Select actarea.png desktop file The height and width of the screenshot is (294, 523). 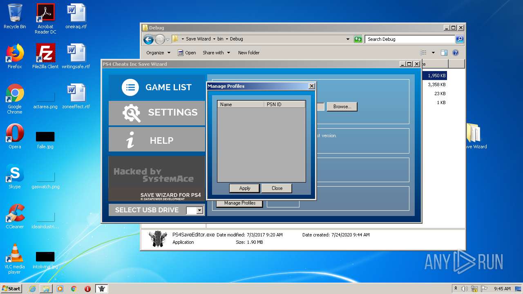pyautogui.click(x=45, y=100)
